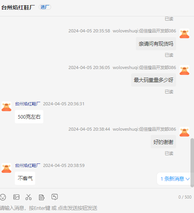This screenshot has height=213, width=194.
Task: Focus the message input field
Action: (95, 208)
